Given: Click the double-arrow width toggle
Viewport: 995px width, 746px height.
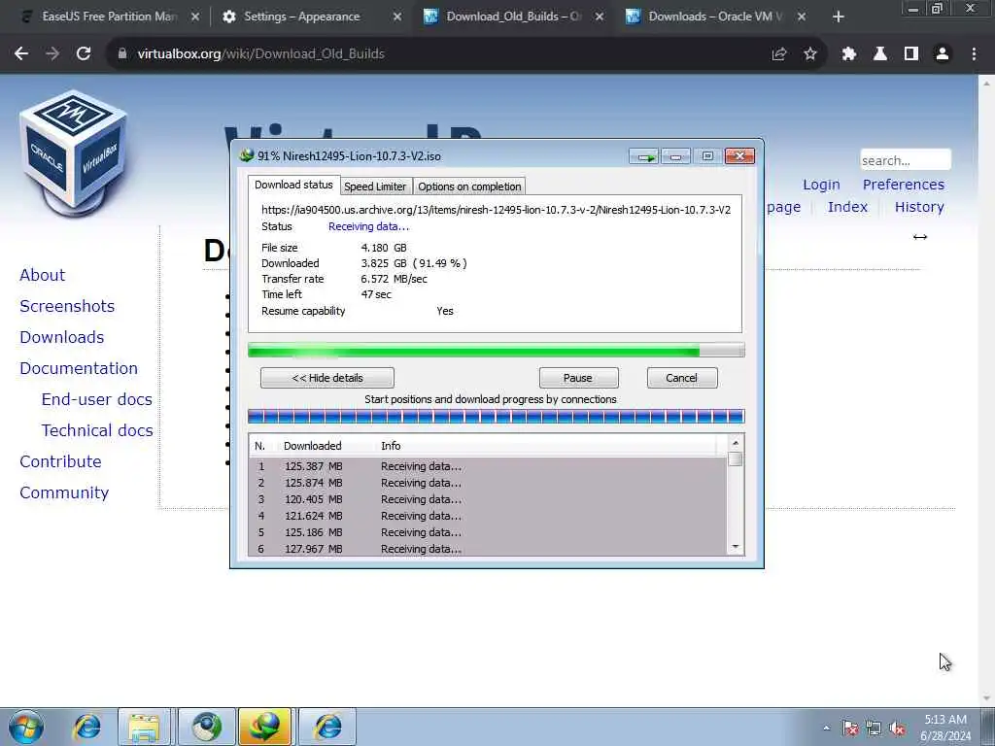Looking at the screenshot, I should (x=920, y=237).
